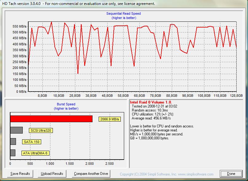The image size is (248, 181).
Task: Click the 68,8GB axis label
Action: [x=139, y=96]
